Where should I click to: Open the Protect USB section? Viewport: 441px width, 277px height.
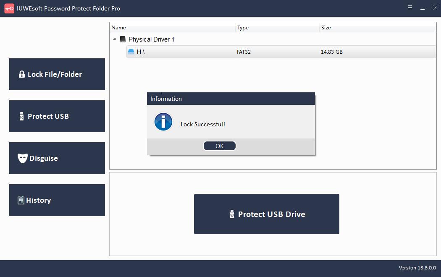pyautogui.click(x=57, y=116)
